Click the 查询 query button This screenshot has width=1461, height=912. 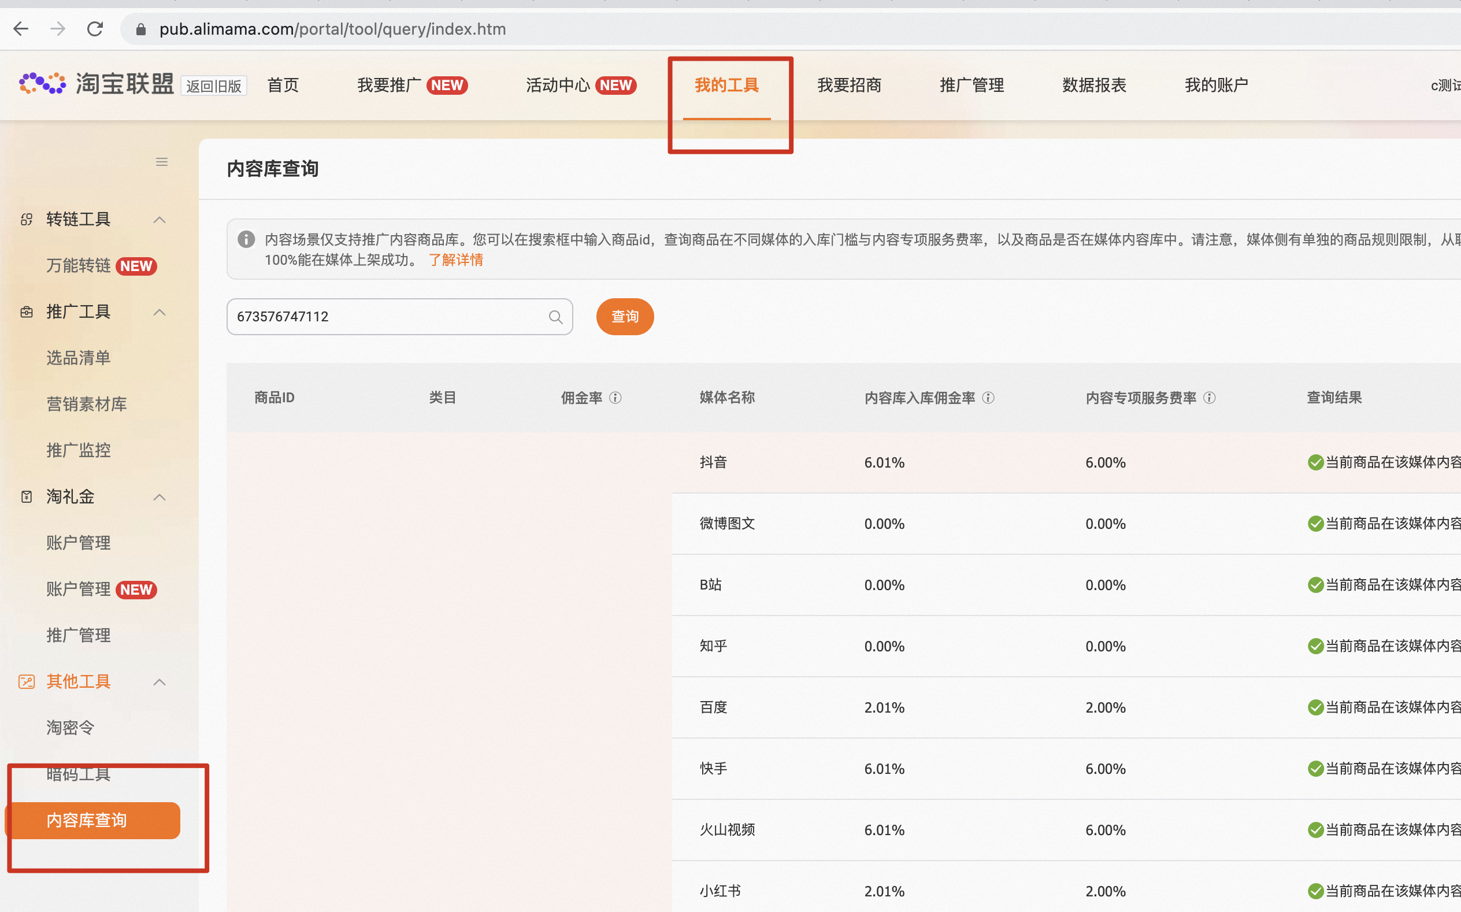pos(625,316)
